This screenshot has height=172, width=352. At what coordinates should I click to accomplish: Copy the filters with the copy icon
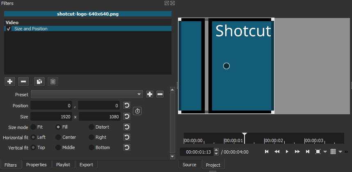click(x=39, y=81)
